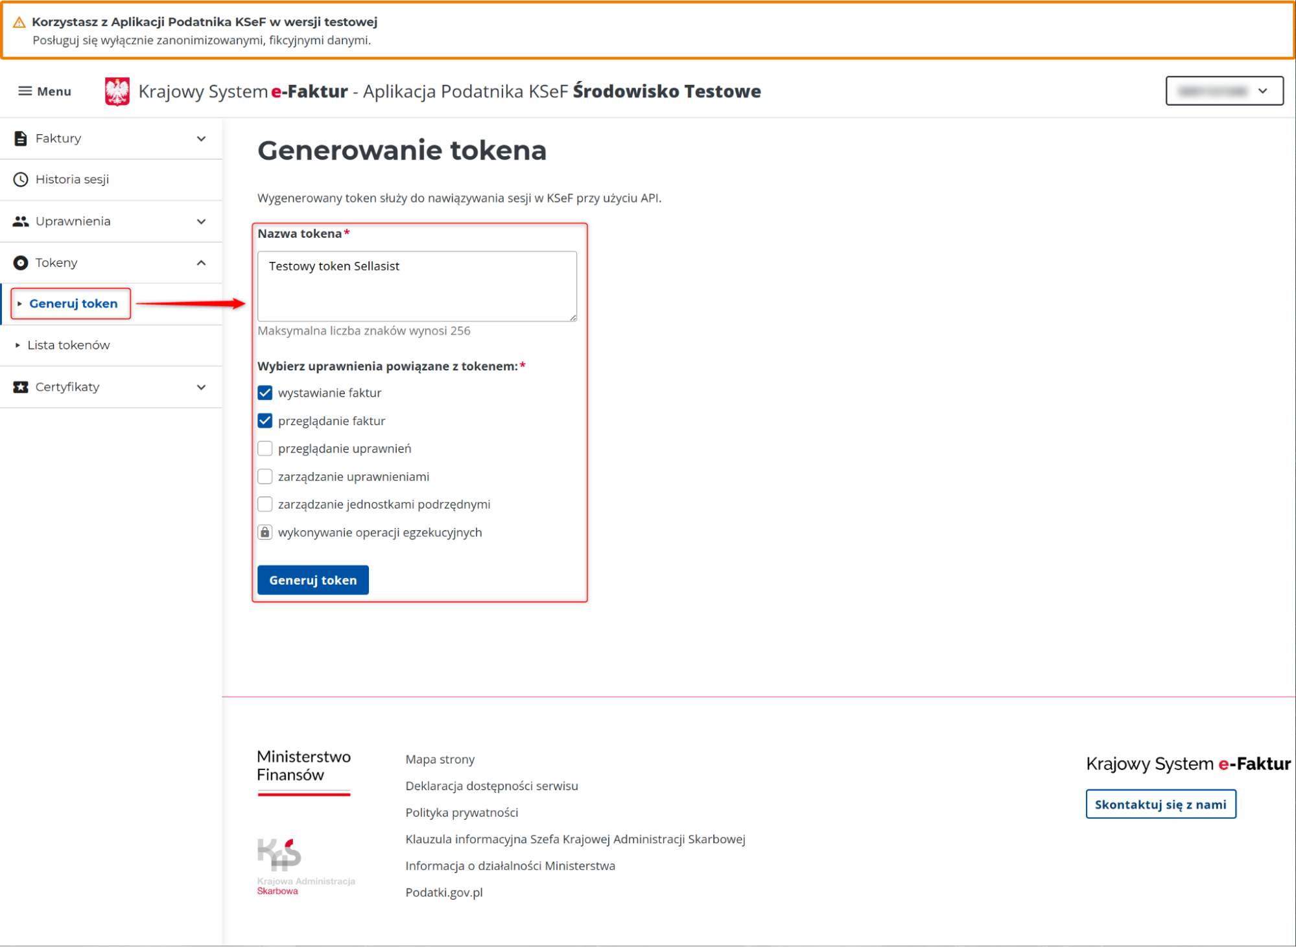Collapse the Tokeny section chevron

[202, 263]
